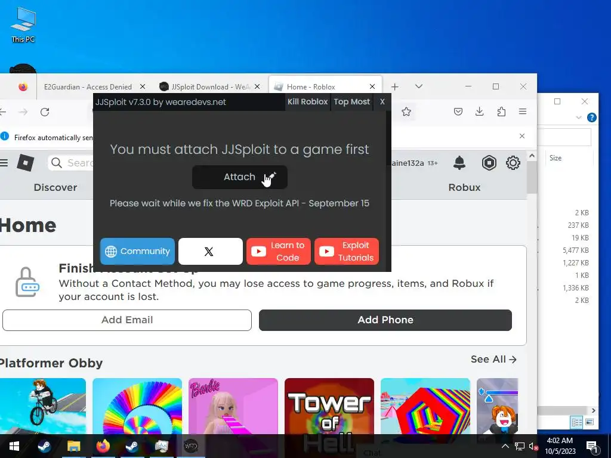The width and height of the screenshot is (611, 458).
Task: Show hidden system tray icons
Action: 505,446
